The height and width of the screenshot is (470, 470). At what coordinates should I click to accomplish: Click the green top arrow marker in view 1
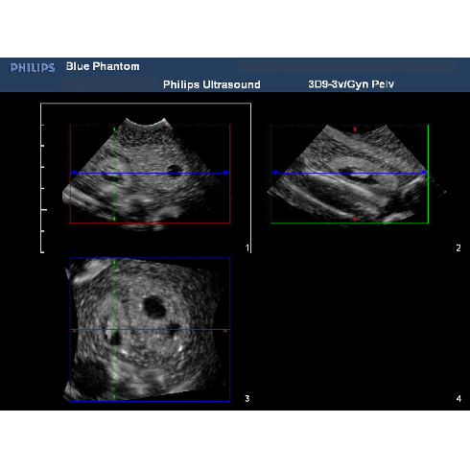[114, 129]
